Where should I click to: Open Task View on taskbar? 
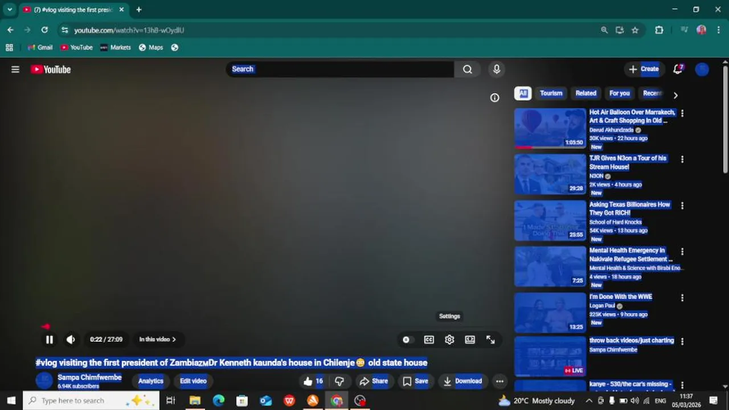coord(170,401)
